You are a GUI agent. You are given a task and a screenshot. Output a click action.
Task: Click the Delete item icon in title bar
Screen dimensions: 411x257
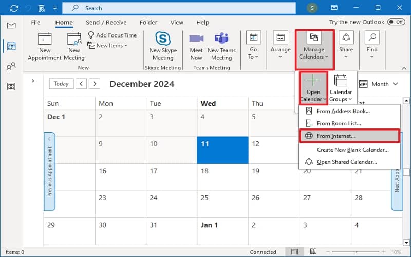[x=42, y=8]
